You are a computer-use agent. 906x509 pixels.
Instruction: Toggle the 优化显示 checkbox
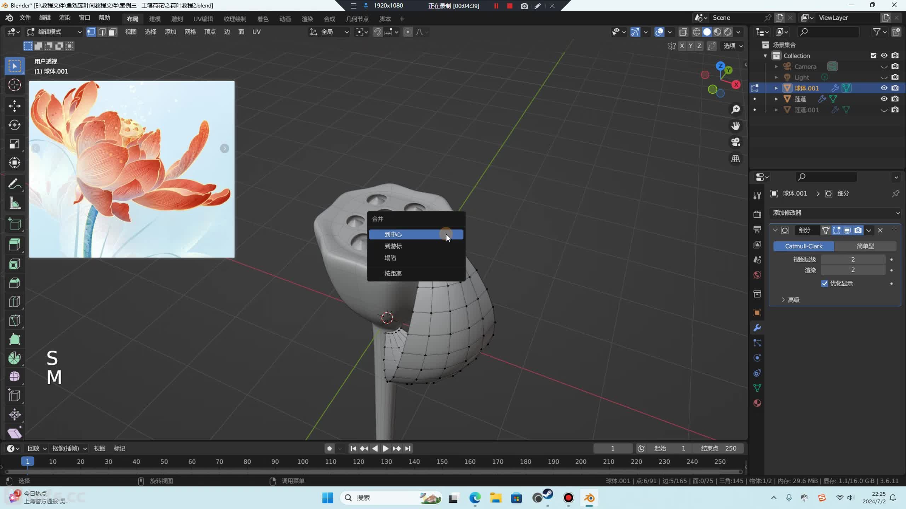(825, 283)
